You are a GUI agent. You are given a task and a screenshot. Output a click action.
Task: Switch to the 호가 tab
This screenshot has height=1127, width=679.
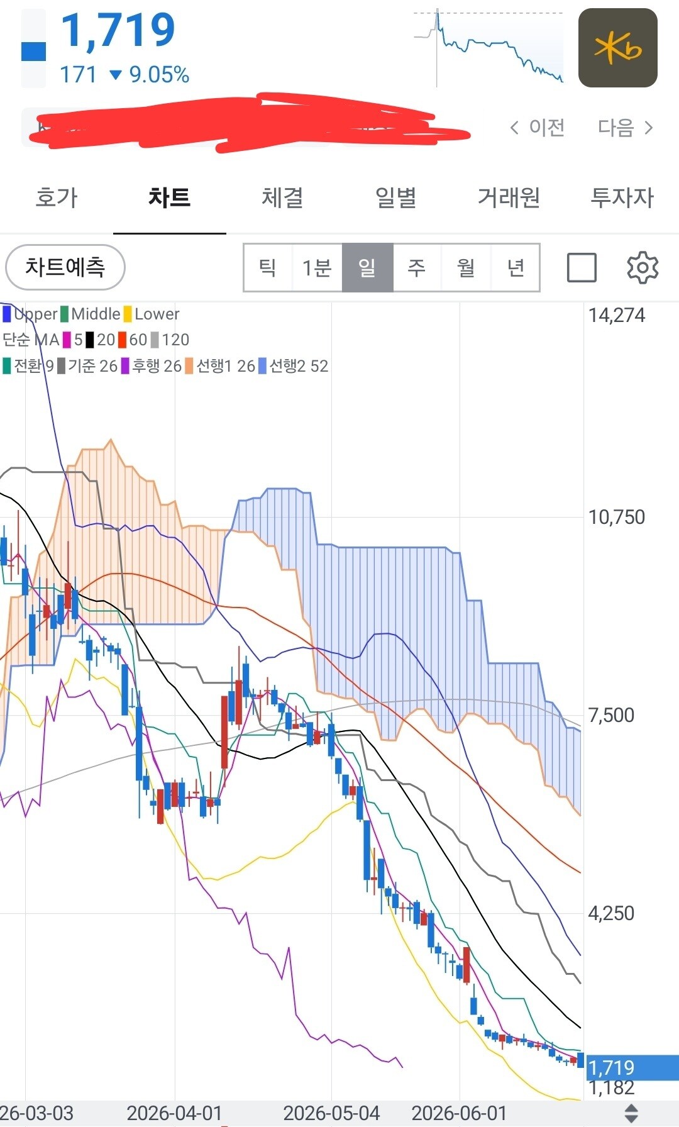[57, 197]
